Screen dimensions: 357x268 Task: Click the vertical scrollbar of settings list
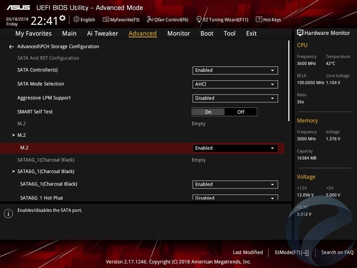289,81
